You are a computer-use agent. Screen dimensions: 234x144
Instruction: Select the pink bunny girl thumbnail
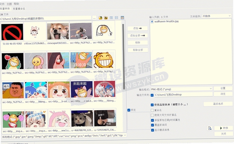coord(35,32)
